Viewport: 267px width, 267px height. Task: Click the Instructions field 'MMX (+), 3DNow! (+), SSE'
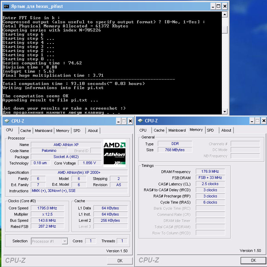(x=79, y=191)
